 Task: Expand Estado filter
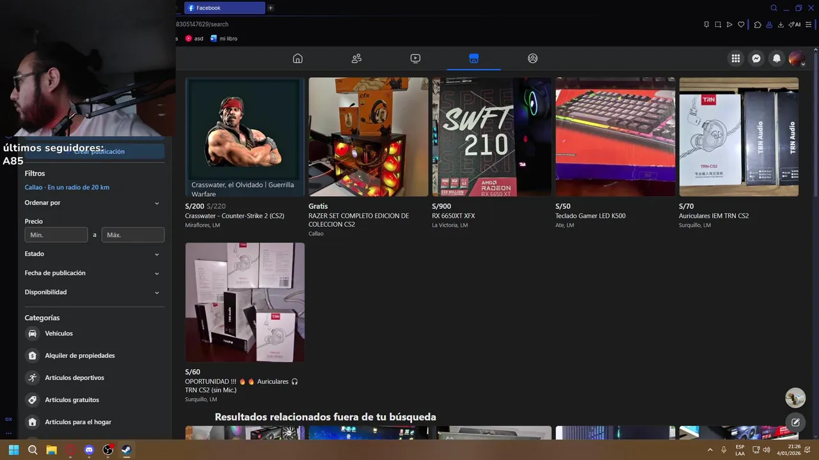click(x=94, y=254)
